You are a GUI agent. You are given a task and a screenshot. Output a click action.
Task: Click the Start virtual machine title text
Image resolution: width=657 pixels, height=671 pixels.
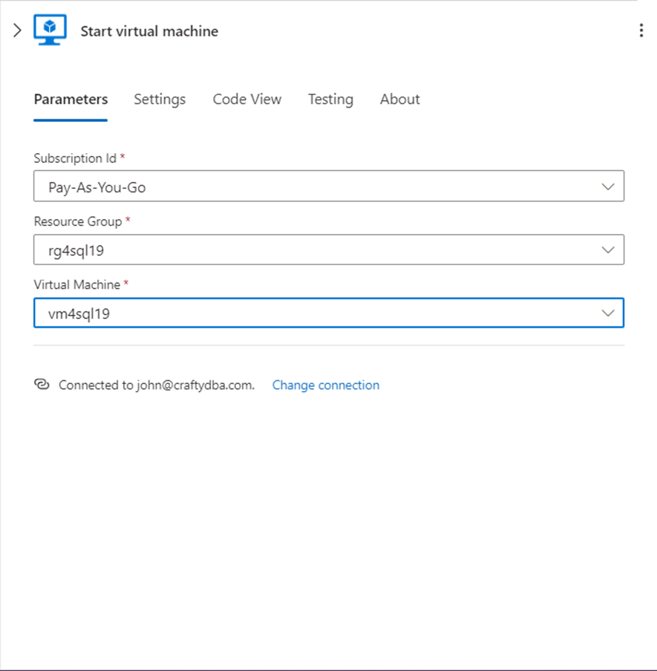(x=149, y=31)
